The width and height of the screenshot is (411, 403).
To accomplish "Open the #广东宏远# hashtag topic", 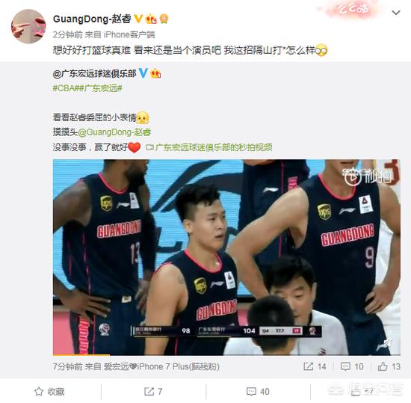I will tap(101, 88).
